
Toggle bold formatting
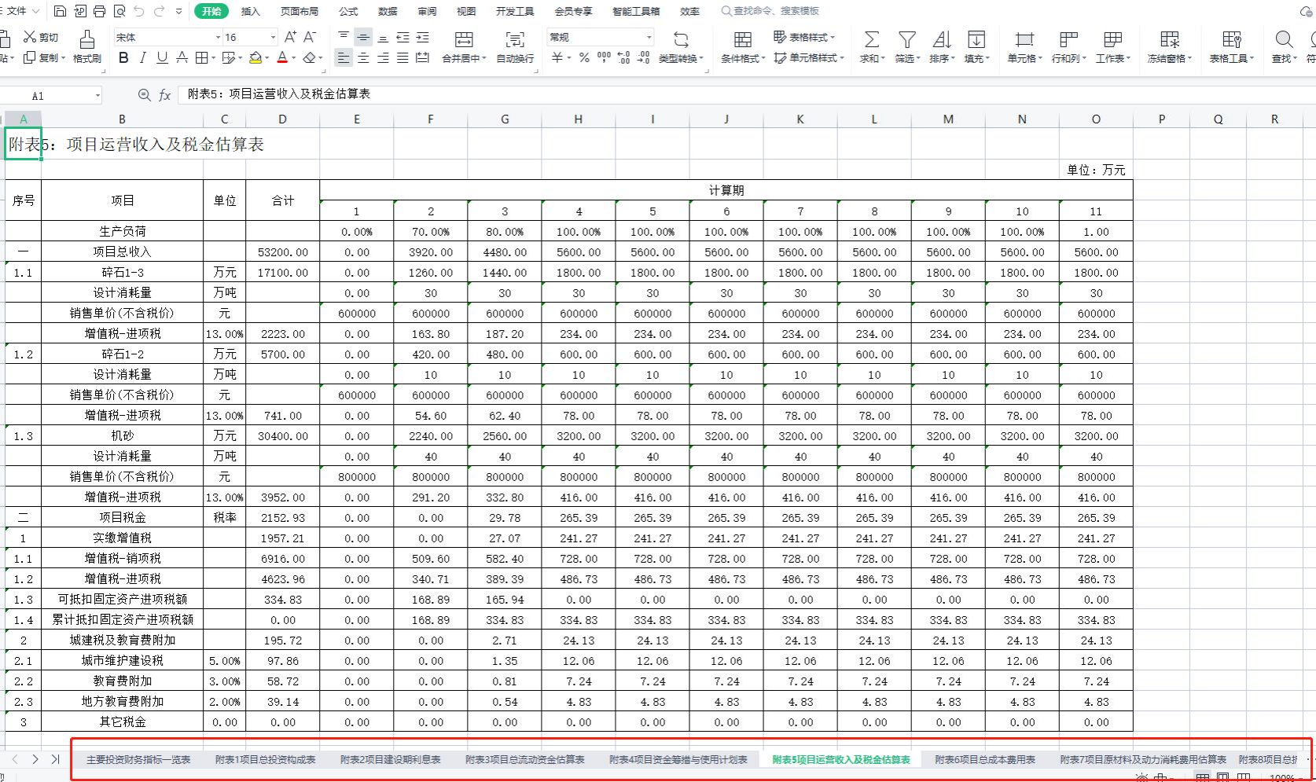coord(123,57)
